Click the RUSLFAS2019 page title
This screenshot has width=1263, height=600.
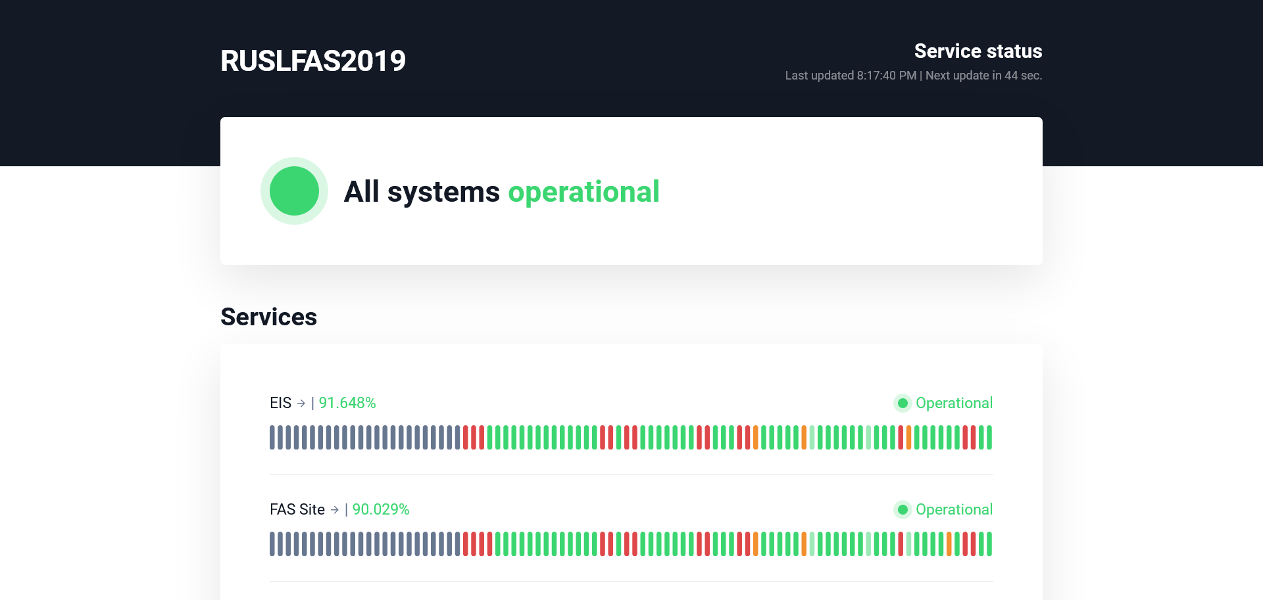point(313,61)
